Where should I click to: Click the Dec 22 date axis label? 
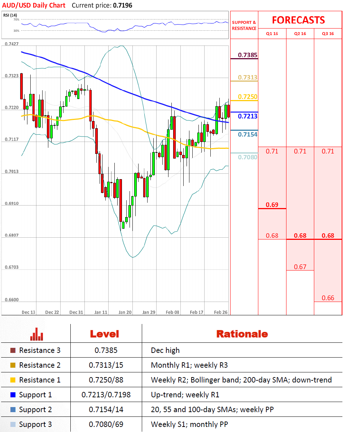(52, 312)
